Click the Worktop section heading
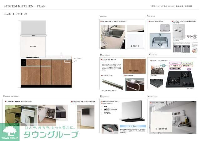 (x=103, y=16)
